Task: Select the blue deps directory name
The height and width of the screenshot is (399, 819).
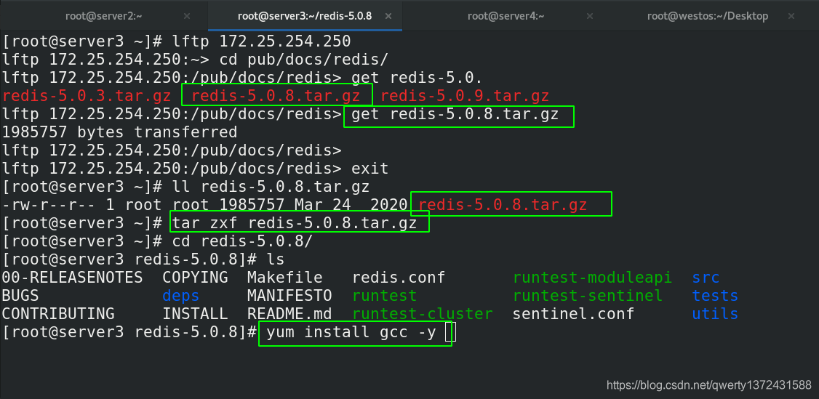Action: [x=180, y=296]
